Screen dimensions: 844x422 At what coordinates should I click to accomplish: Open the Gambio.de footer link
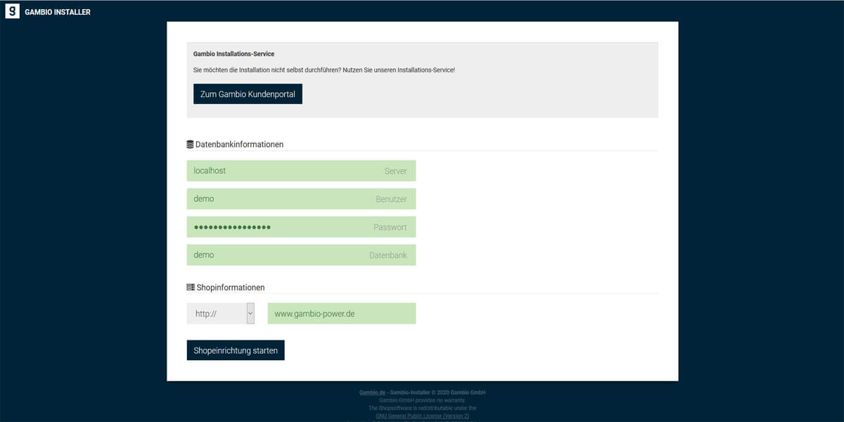click(x=371, y=392)
